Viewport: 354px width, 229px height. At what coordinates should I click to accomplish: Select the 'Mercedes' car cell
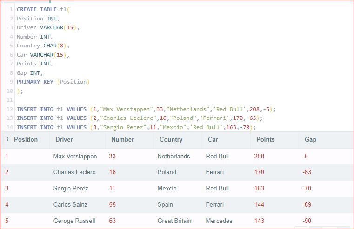[x=219, y=221]
